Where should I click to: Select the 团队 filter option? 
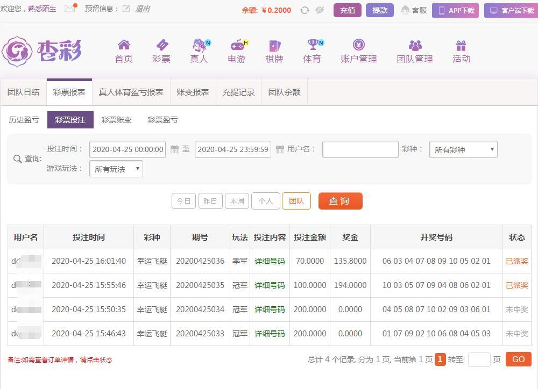296,201
